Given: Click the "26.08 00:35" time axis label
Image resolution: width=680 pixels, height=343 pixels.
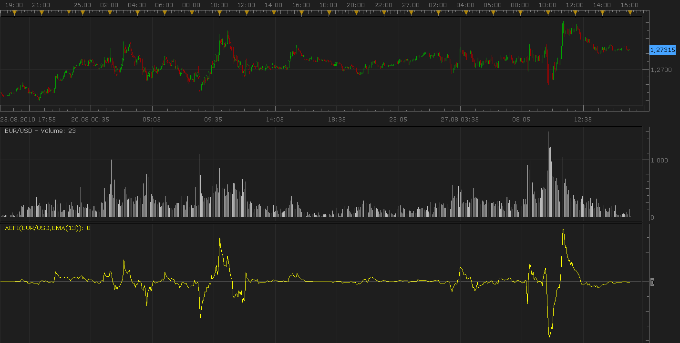Looking at the screenshot, I should pyautogui.click(x=90, y=119).
